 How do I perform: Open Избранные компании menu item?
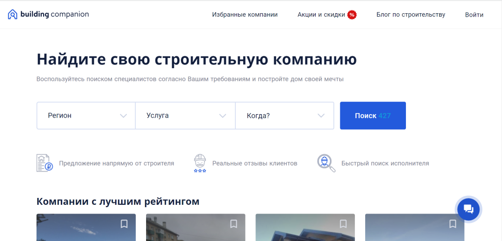click(x=245, y=15)
